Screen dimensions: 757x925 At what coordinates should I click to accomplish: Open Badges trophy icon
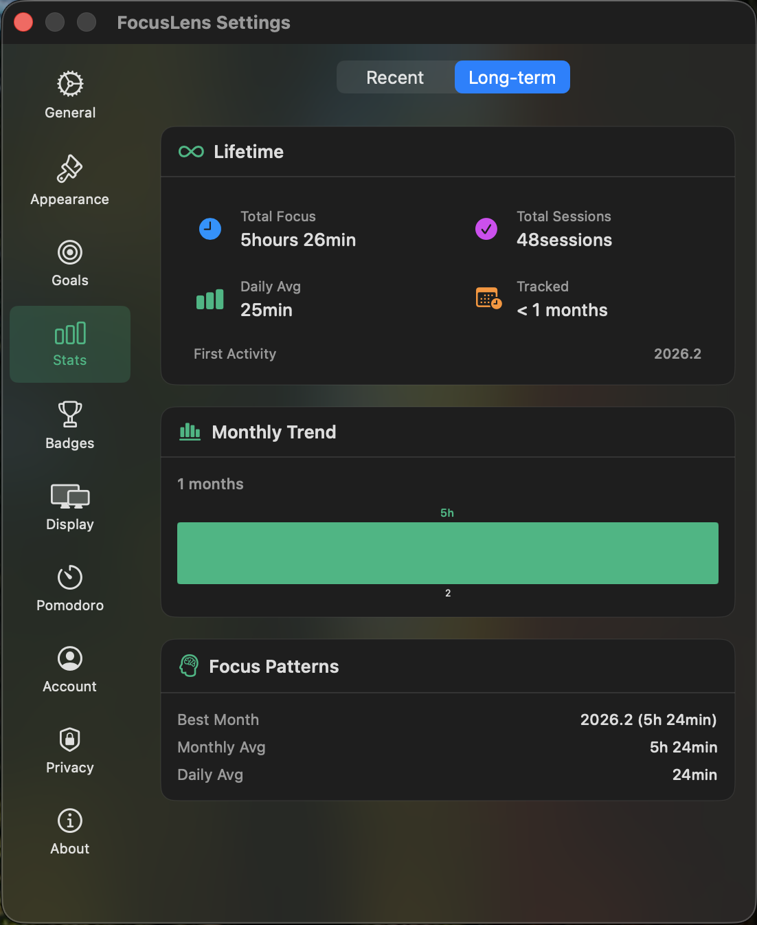(70, 414)
